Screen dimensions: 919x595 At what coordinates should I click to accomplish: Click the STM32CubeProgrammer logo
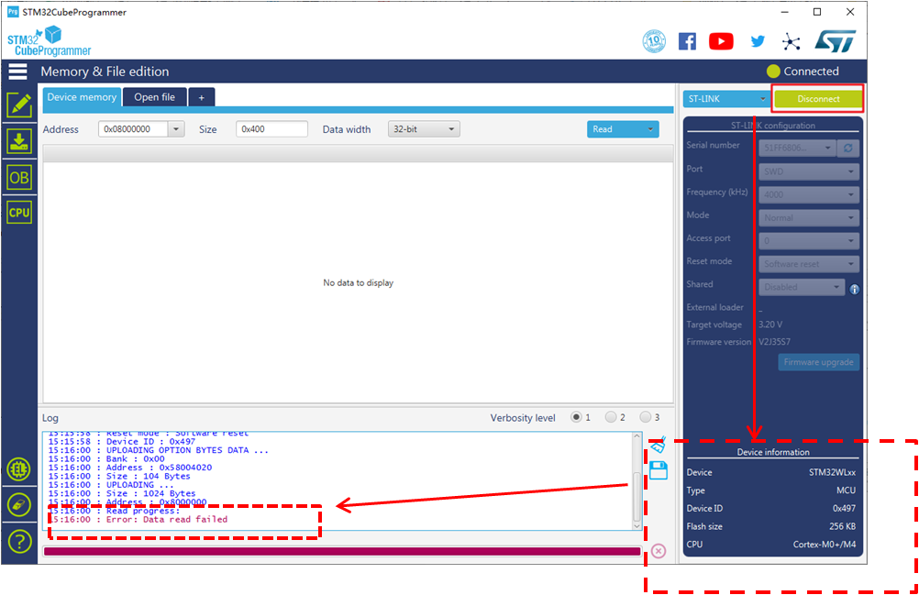(x=50, y=41)
